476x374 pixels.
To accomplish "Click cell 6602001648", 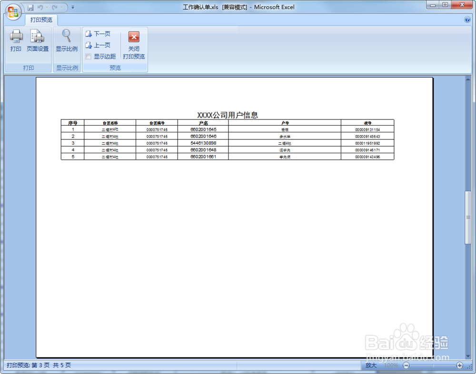I will [203, 150].
